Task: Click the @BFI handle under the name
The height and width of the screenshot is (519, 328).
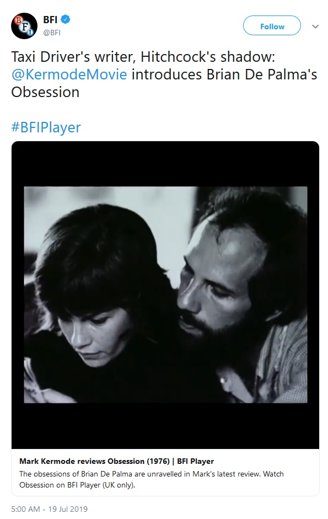Action: [x=52, y=33]
